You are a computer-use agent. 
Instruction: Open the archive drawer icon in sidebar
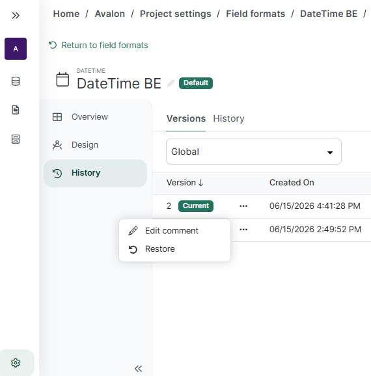pos(16,139)
